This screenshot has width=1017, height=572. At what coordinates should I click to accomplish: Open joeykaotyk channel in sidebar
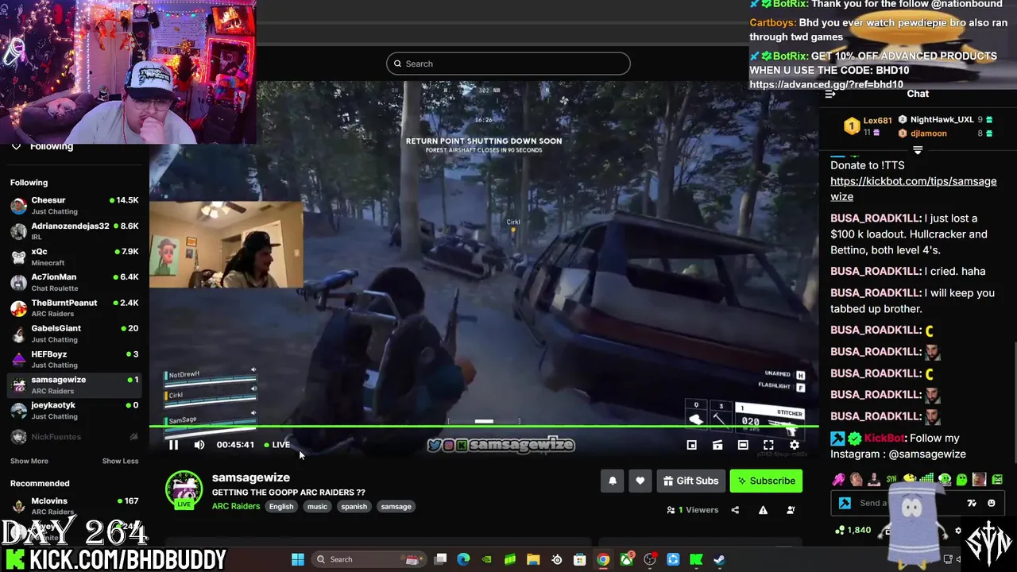tap(75, 410)
